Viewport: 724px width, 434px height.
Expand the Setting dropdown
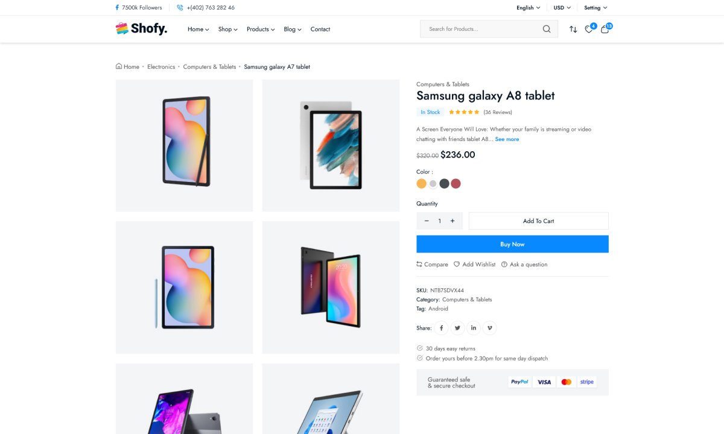coord(595,8)
